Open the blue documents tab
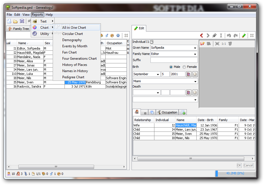 pyautogui.click(x=152, y=112)
